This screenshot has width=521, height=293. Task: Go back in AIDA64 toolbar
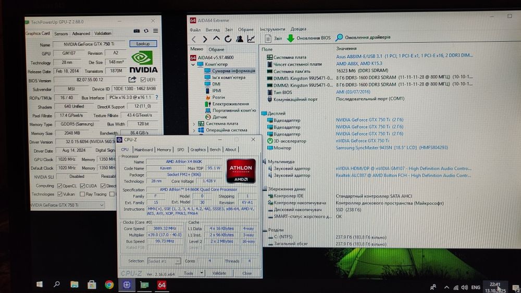pos(194,39)
